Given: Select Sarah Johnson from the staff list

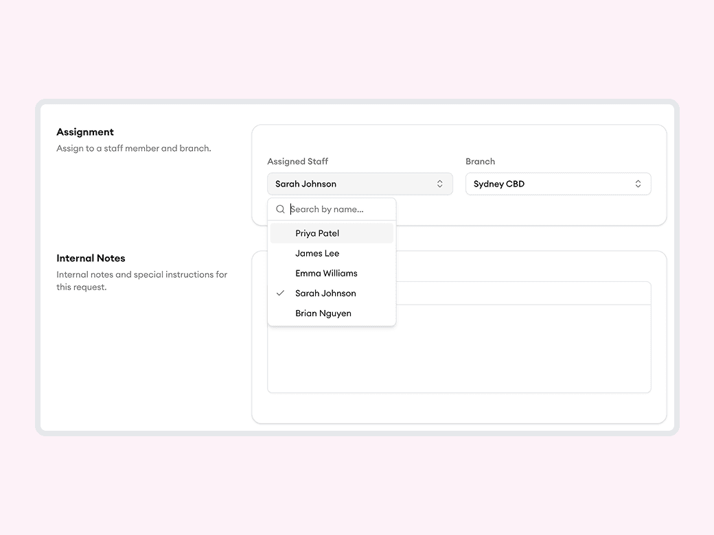Looking at the screenshot, I should point(325,293).
